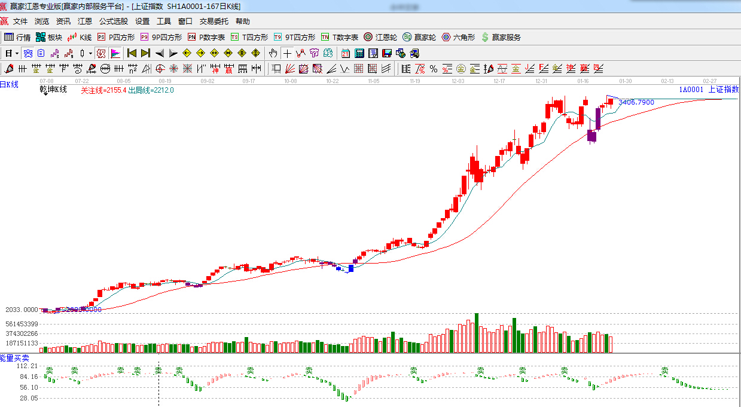741x407 pixels.
Task: Open the calculator icon in toolbar
Action: [x=359, y=53]
